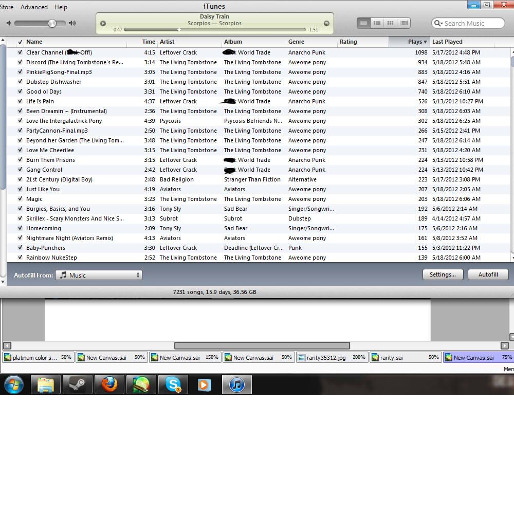Uncheck the PinkiePigSong-Final.mp3 checkbox
This screenshot has height=514, width=514.
point(20,72)
